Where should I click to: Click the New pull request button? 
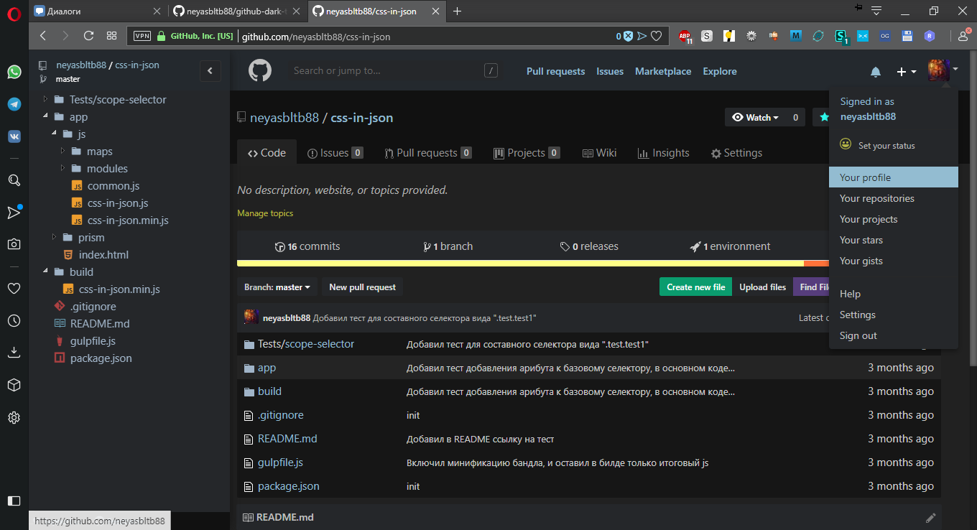click(x=362, y=287)
